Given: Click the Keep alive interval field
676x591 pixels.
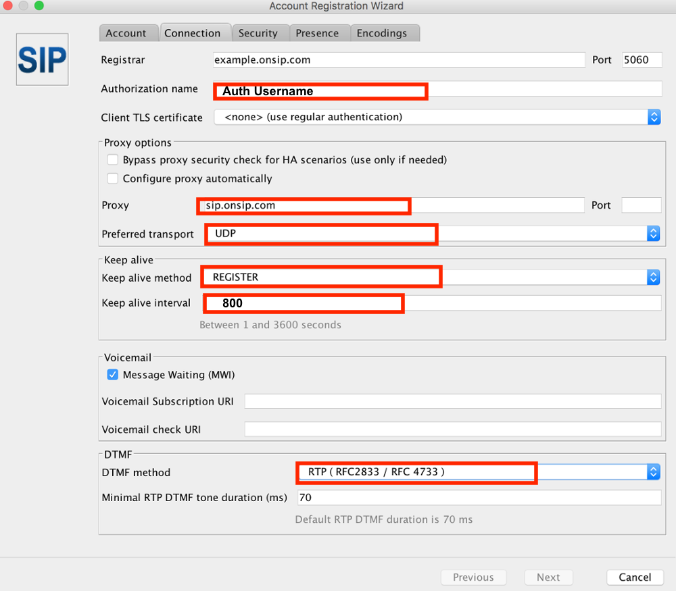Looking at the screenshot, I should [433, 303].
